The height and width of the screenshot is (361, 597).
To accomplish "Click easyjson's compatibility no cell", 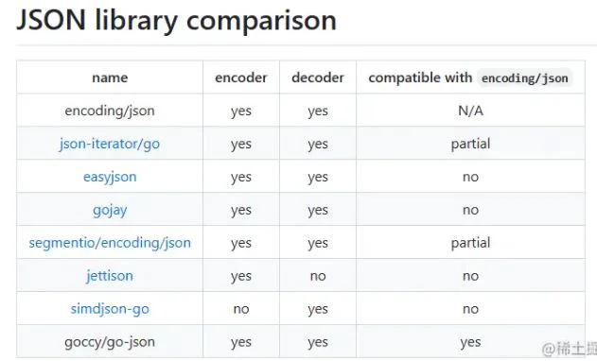I will click(x=470, y=177).
